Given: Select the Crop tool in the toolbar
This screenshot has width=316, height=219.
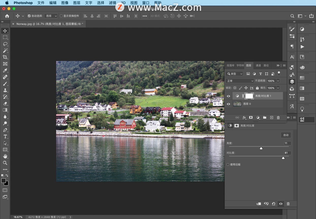Looking at the screenshot, I should point(5,57).
